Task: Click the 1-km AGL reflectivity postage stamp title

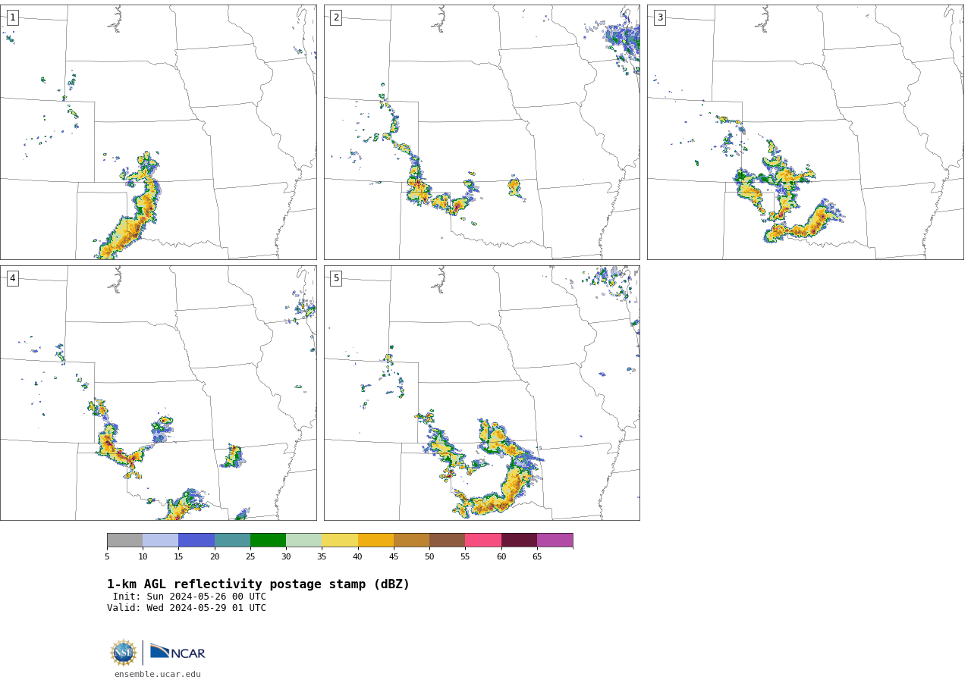Action: (258, 584)
